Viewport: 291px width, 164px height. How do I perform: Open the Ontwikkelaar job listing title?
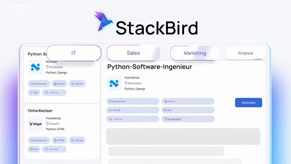coord(40,111)
